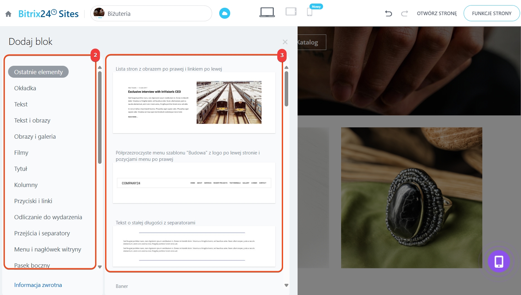Click 'Tekst o stałej długości' block title

tap(155, 223)
